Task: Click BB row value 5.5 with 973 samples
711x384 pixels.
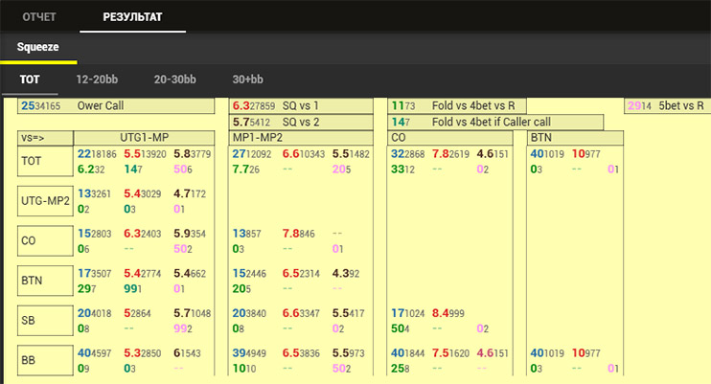Action: 348,353
